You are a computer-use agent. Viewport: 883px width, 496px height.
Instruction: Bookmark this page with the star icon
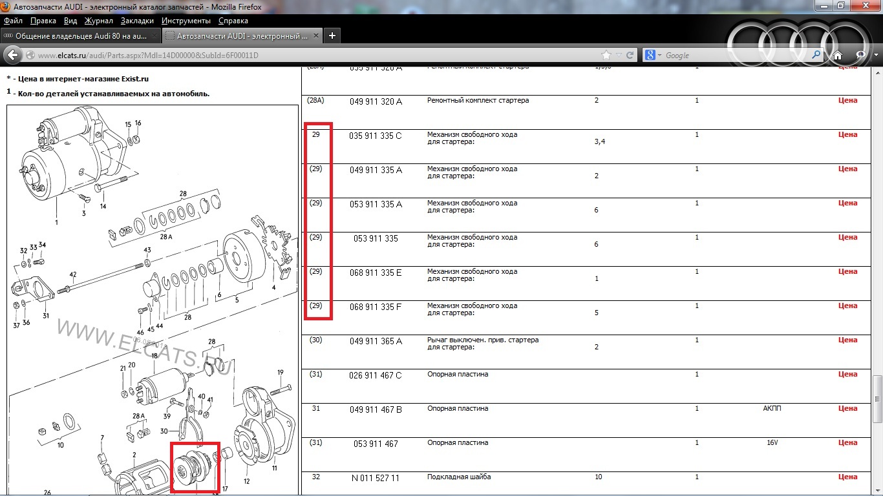[606, 56]
